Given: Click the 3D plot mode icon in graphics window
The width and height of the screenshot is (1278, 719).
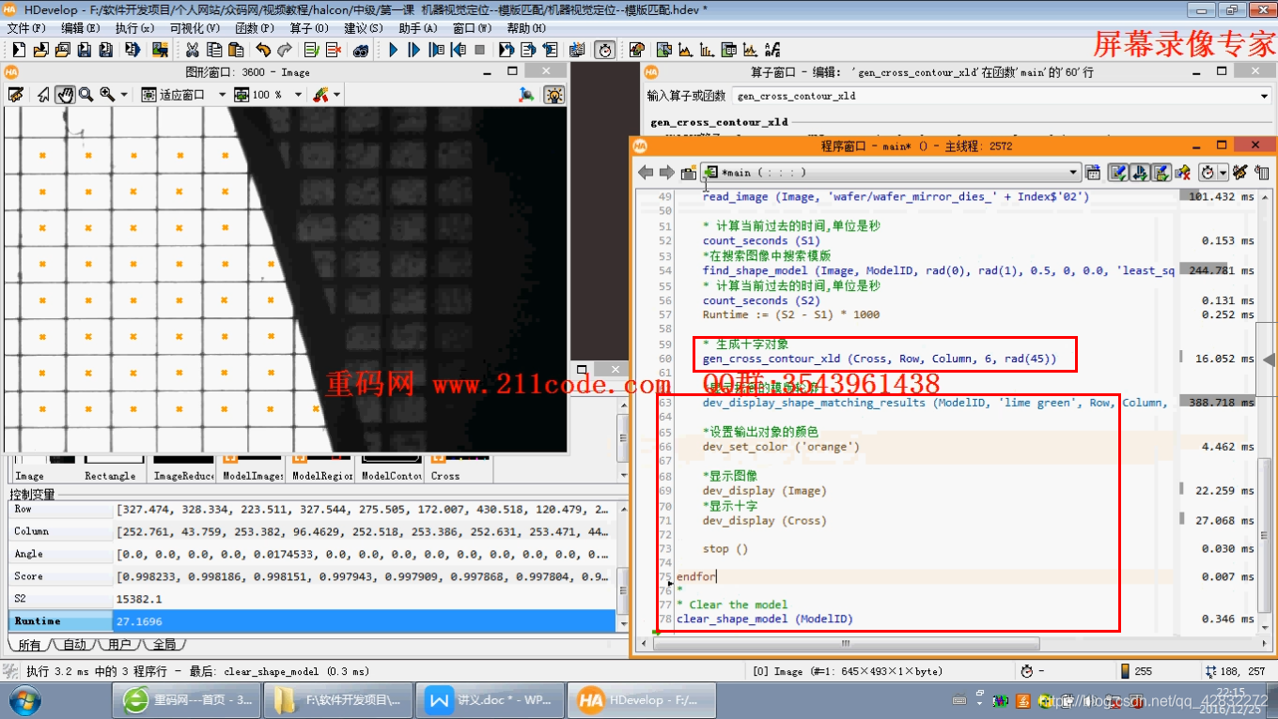Looking at the screenshot, I should (526, 95).
